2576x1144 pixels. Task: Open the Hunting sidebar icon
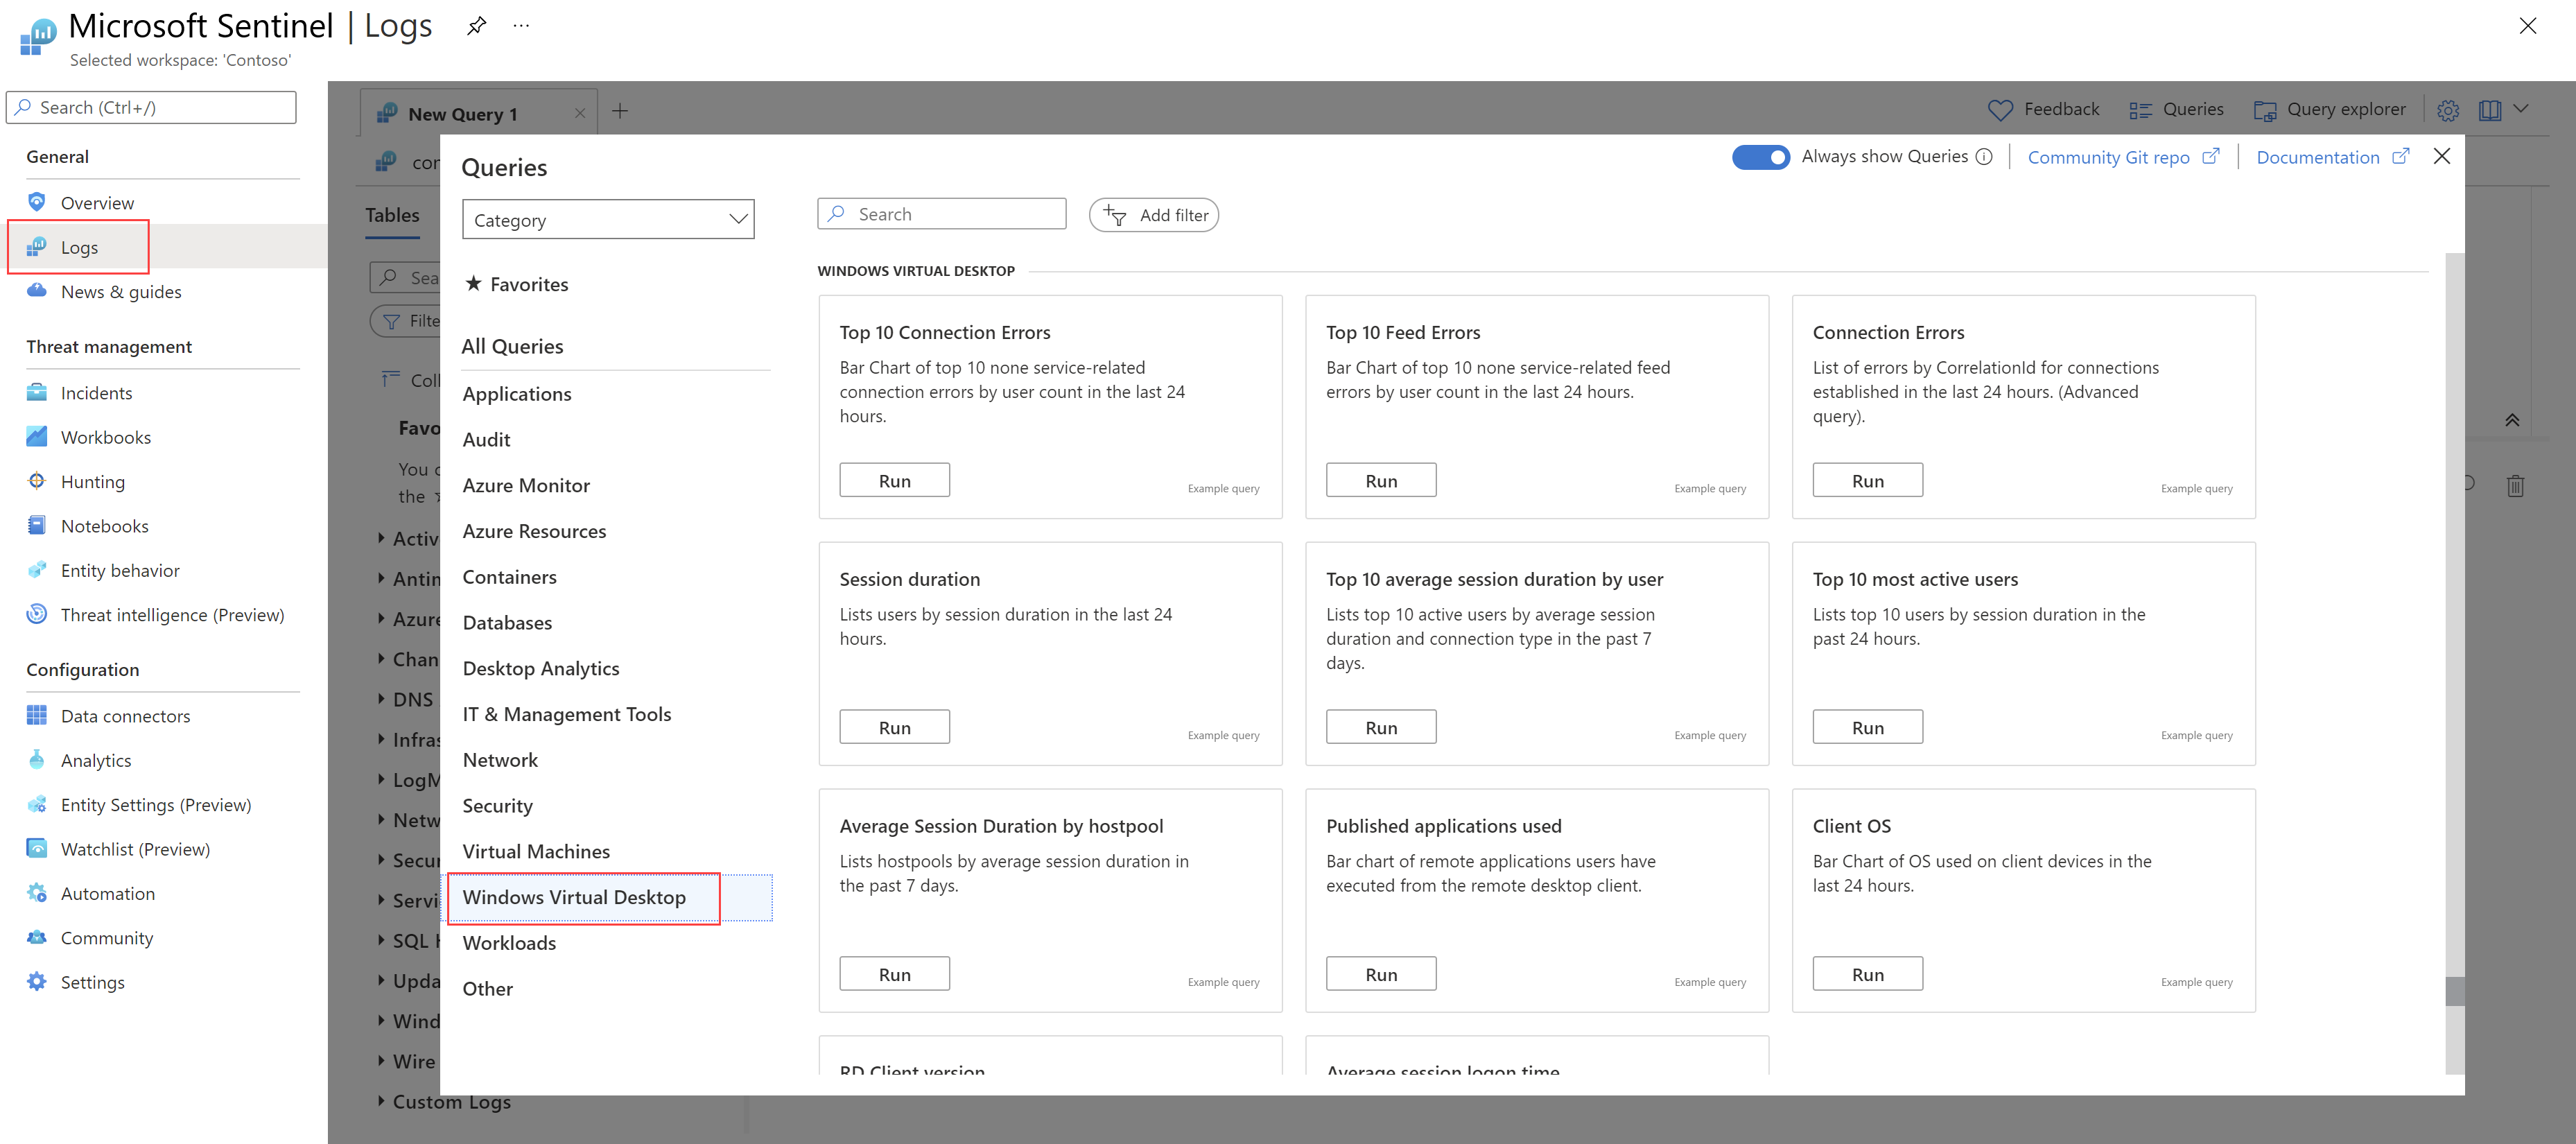(x=37, y=481)
